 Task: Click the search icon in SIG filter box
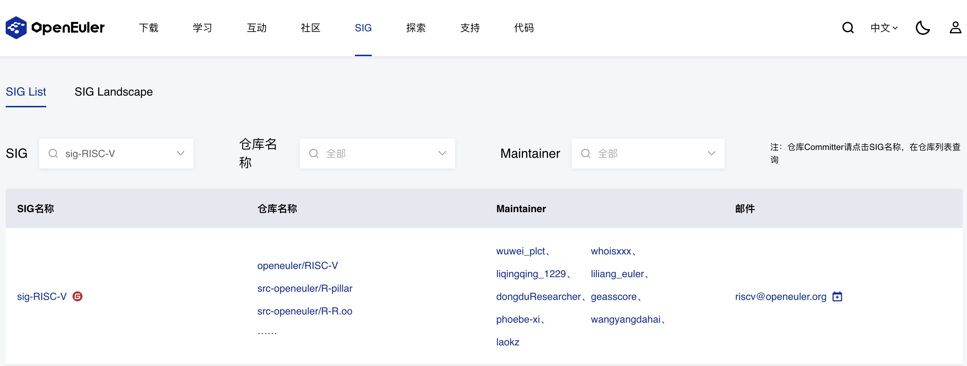point(53,154)
